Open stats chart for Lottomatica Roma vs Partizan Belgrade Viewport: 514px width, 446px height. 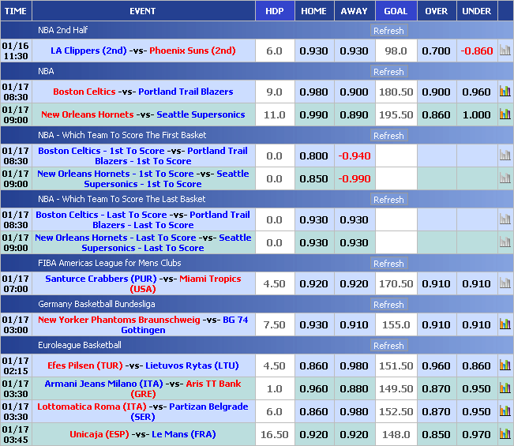(x=505, y=411)
